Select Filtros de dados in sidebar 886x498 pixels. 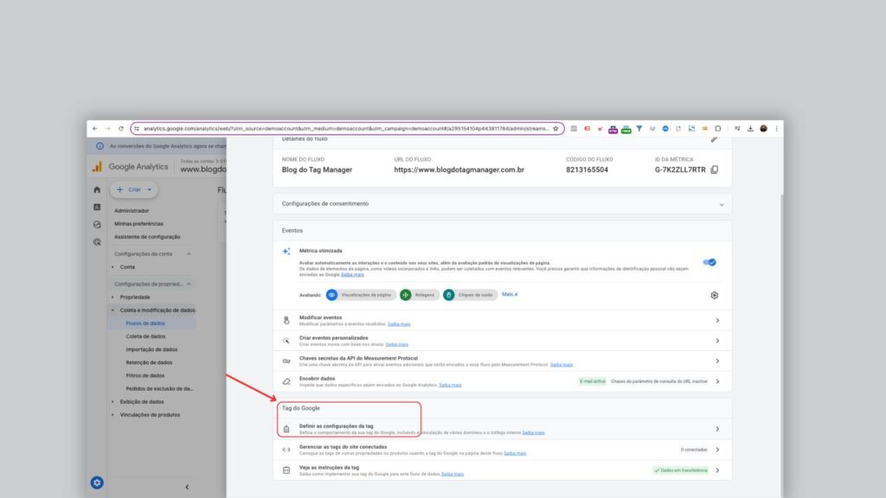145,375
